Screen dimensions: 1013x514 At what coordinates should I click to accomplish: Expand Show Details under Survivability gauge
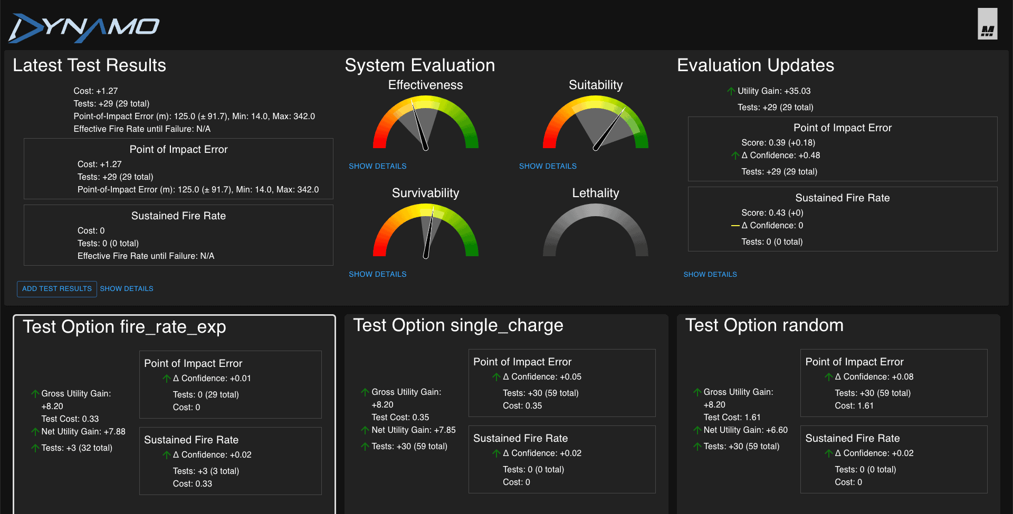377,274
